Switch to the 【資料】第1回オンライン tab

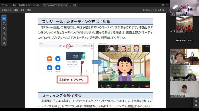[x=28, y=5]
